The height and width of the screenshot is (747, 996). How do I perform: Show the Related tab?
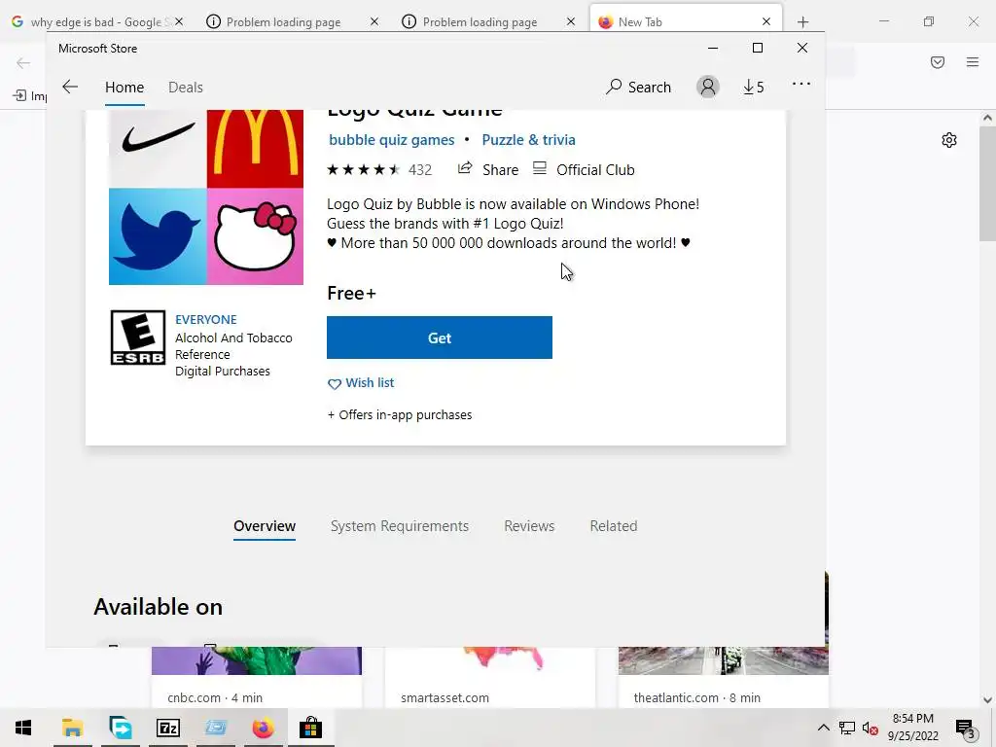tap(614, 526)
